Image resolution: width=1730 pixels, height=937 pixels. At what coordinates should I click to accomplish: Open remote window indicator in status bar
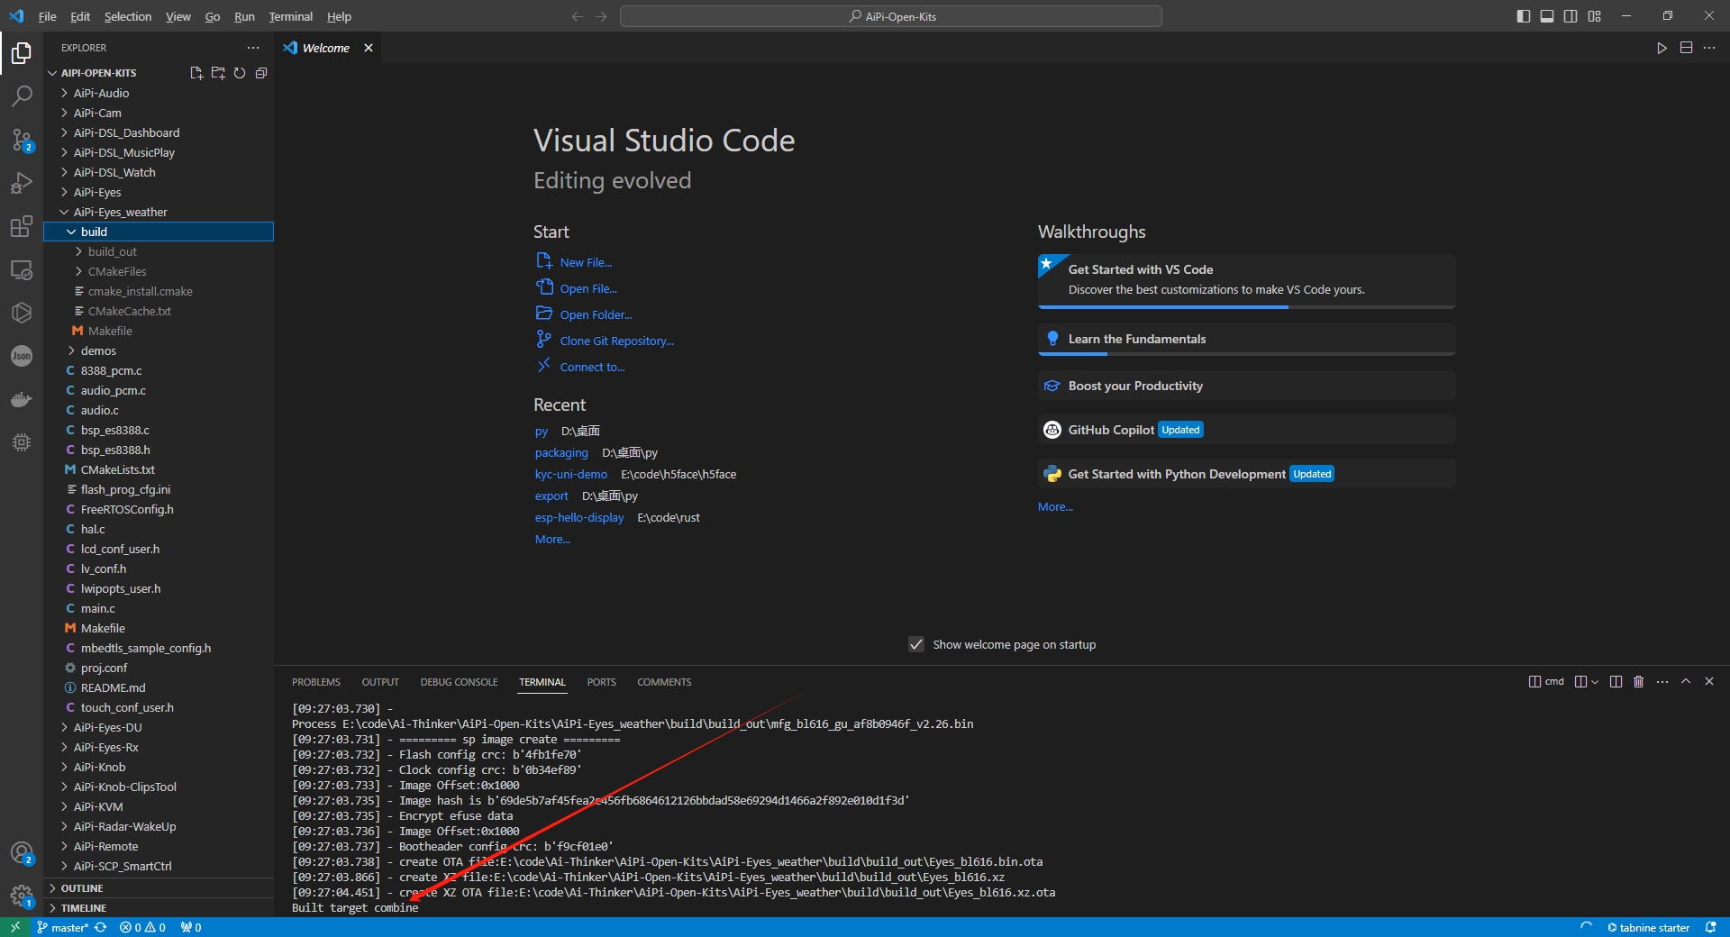coord(14,927)
